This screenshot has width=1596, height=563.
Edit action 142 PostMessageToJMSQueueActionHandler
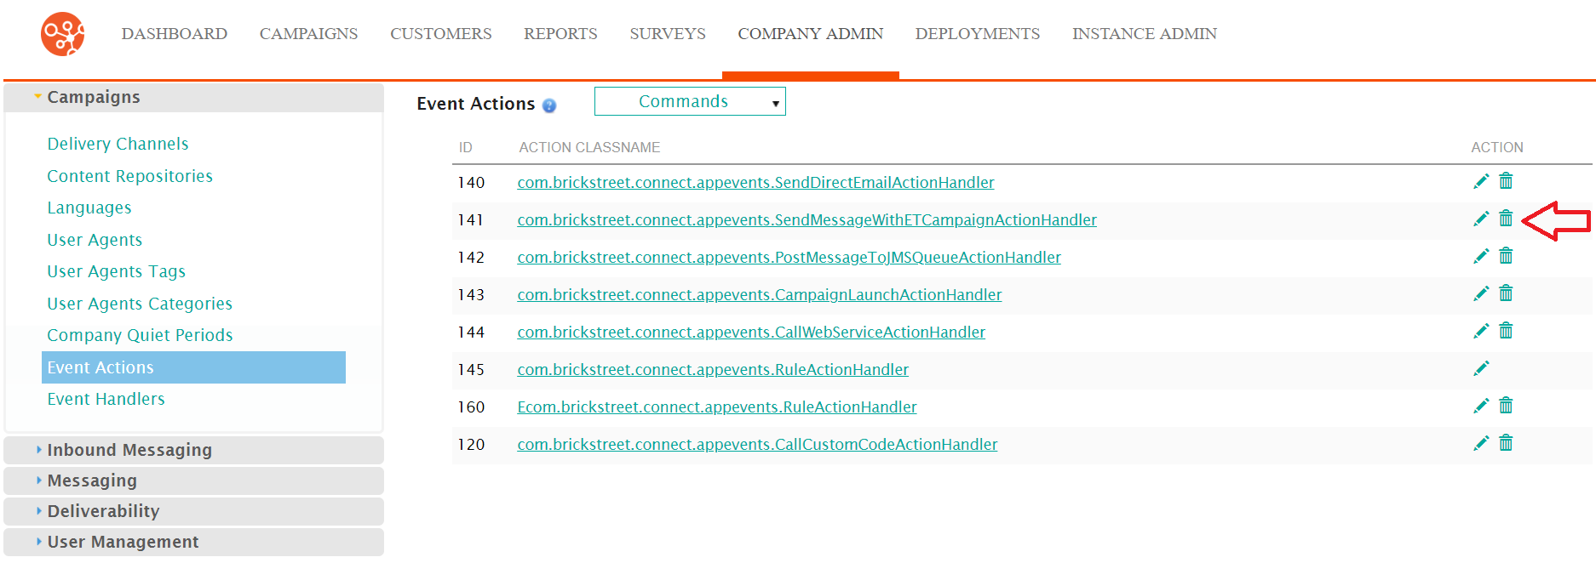click(1481, 256)
